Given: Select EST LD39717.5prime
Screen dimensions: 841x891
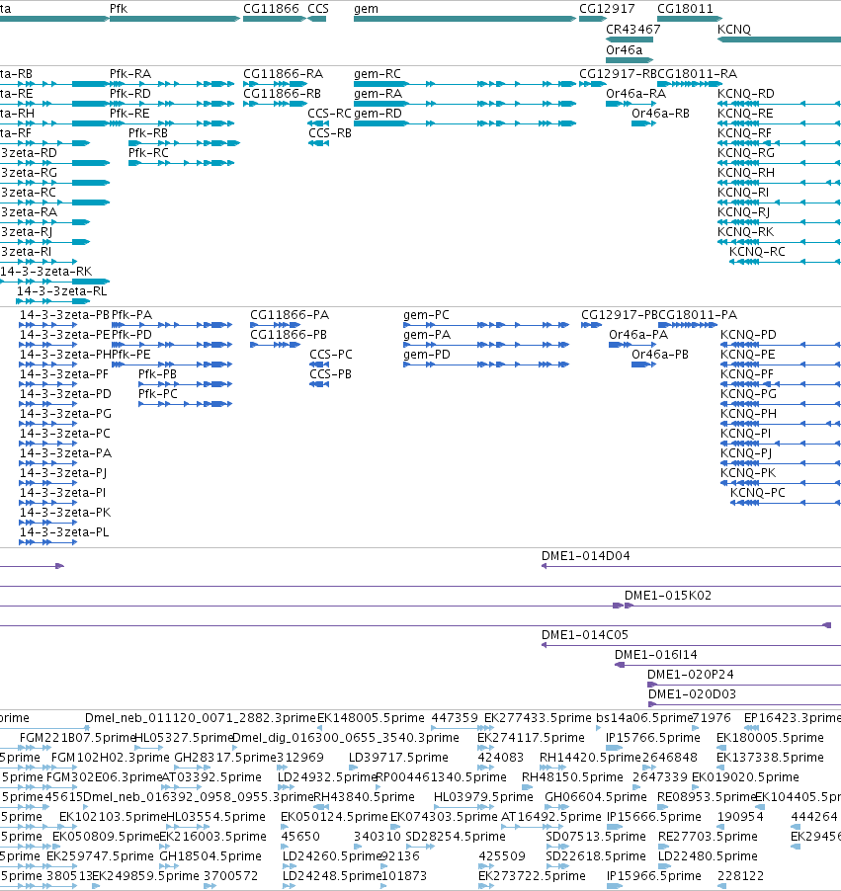Looking at the screenshot, I should [398, 758].
